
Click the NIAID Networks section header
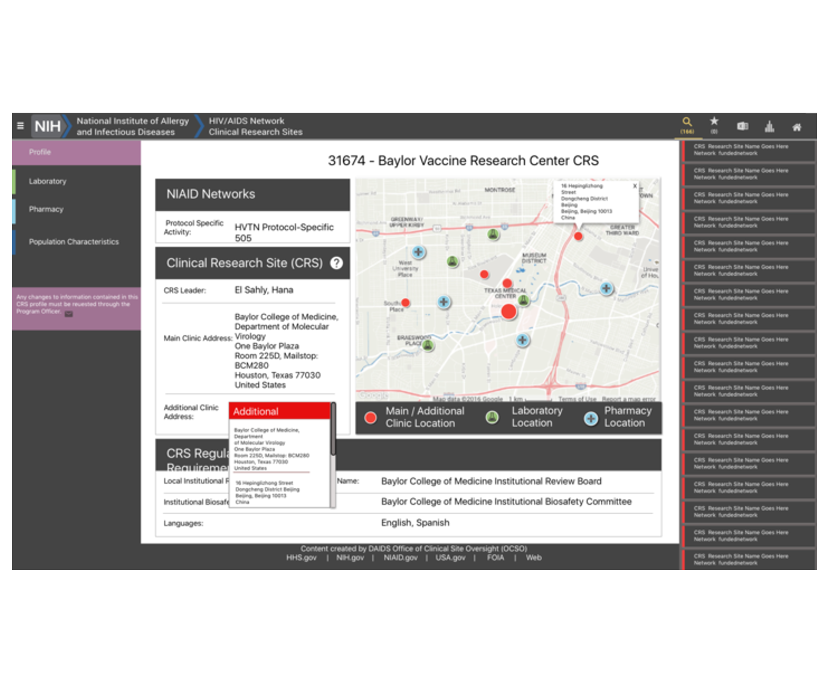point(253,195)
